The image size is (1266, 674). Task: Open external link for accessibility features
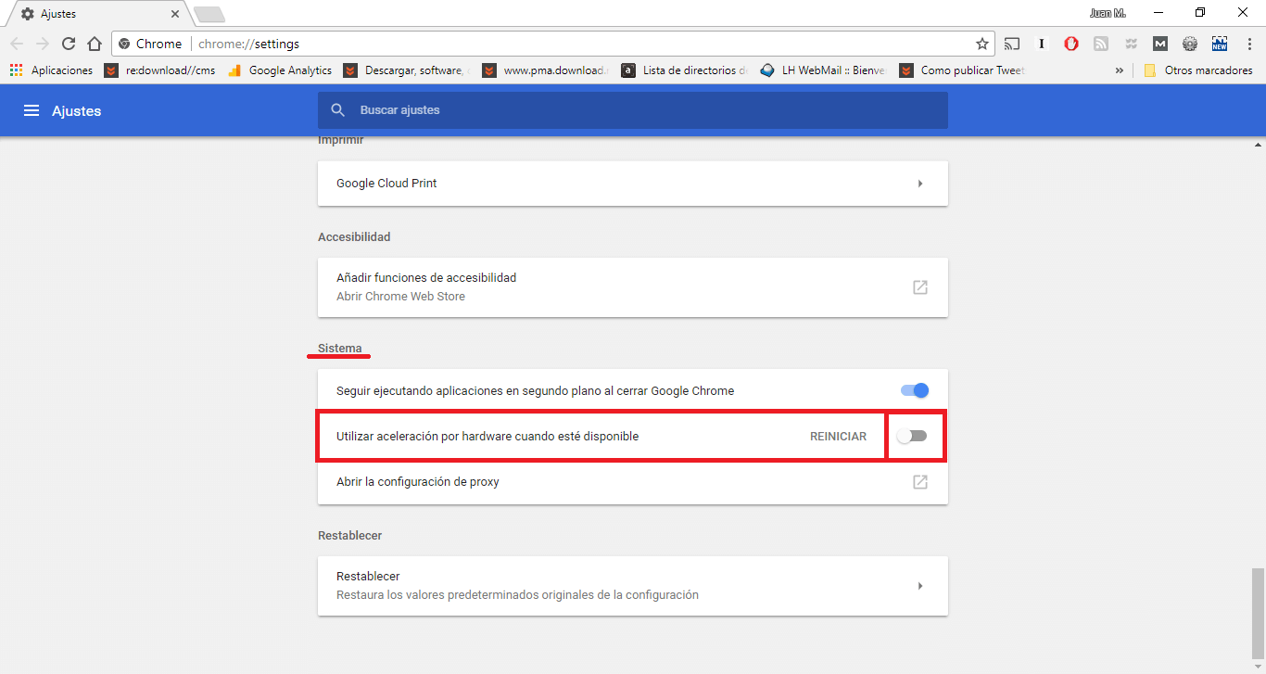tap(920, 287)
